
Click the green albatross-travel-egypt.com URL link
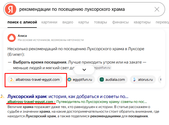(30, 102)
